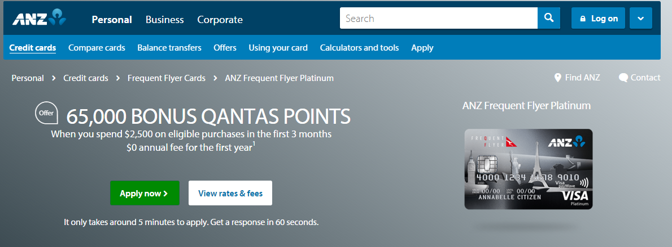Screen dimensions: 672x247
Task: Open the Calculators and tools menu item
Action: pyautogui.click(x=359, y=48)
